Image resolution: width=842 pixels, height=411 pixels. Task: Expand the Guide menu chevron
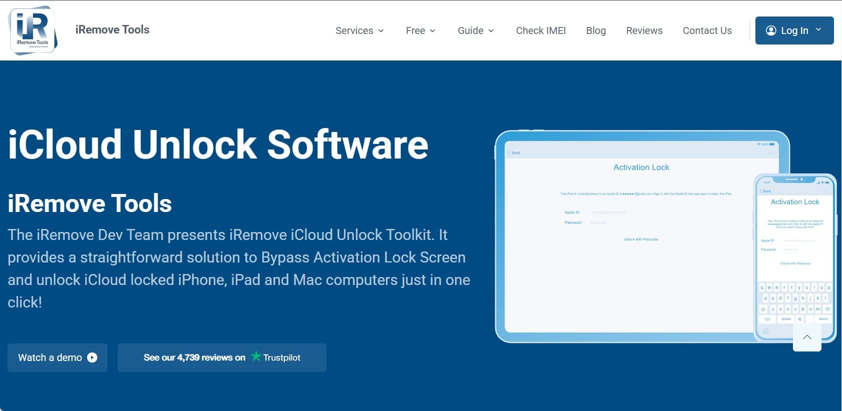point(491,31)
